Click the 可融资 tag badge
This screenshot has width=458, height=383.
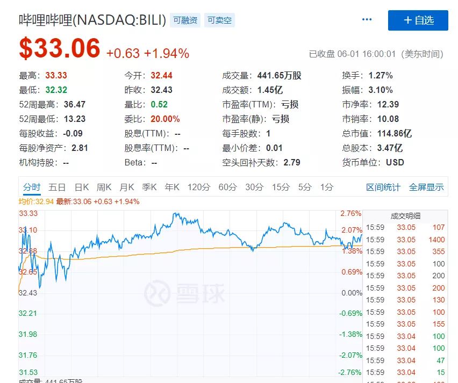[185, 20]
